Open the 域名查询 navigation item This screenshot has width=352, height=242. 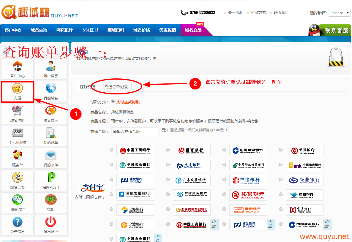point(39,30)
